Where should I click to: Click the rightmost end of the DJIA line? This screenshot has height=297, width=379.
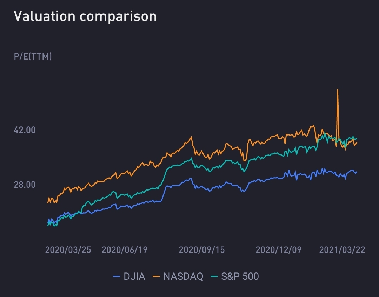pyautogui.click(x=357, y=172)
